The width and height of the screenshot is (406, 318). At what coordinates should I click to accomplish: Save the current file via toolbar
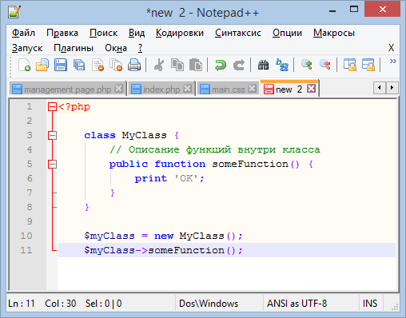(x=61, y=65)
